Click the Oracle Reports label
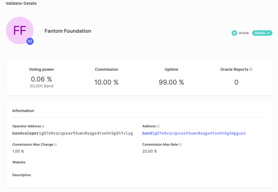Screen dimensions: 278x192 (234, 69)
